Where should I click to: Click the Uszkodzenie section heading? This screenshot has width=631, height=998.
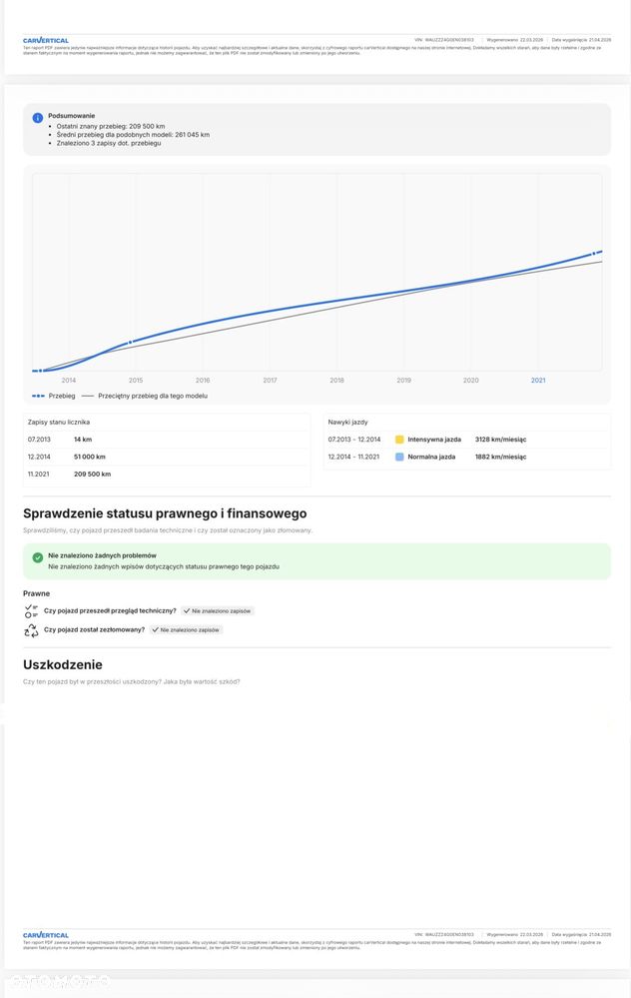63,664
